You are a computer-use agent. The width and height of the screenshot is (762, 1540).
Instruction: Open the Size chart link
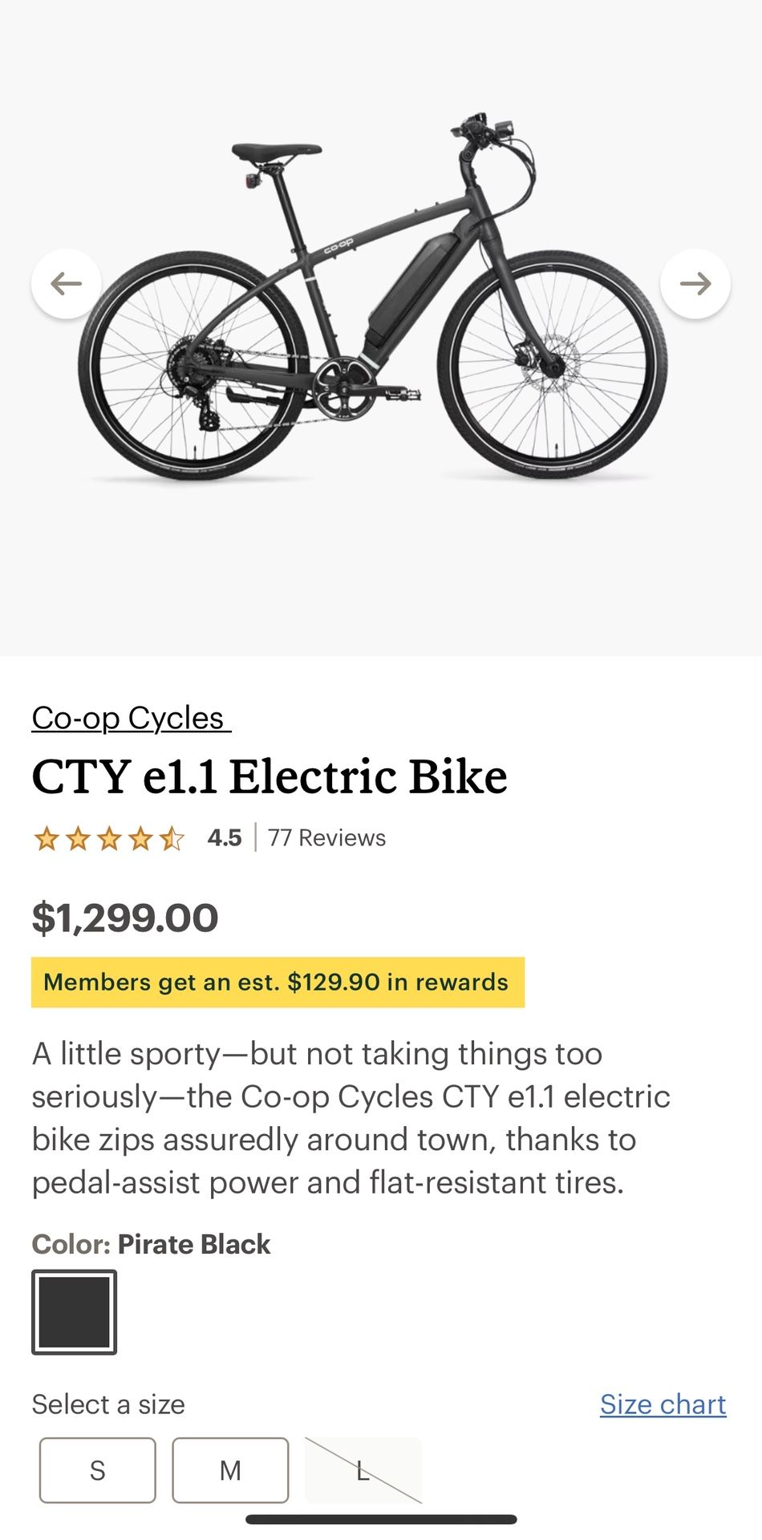(663, 1404)
